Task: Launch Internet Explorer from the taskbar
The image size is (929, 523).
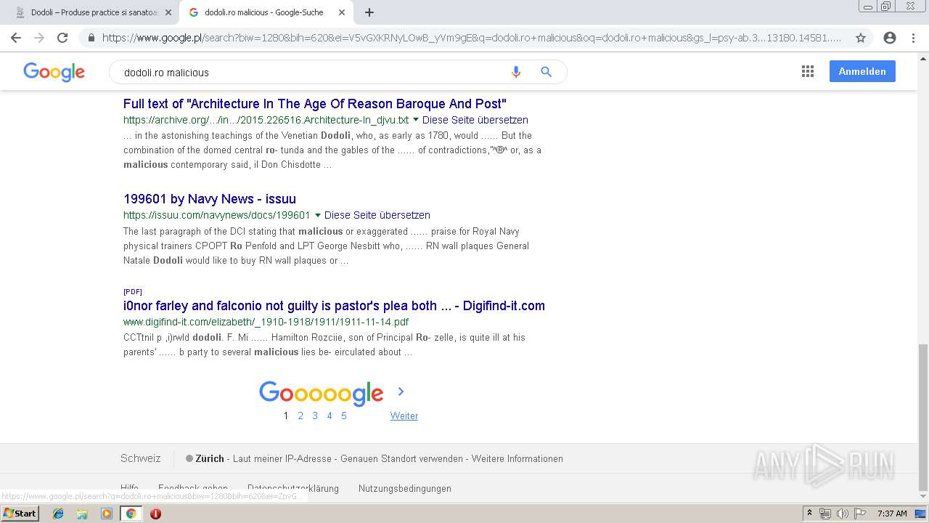Action: click(58, 514)
